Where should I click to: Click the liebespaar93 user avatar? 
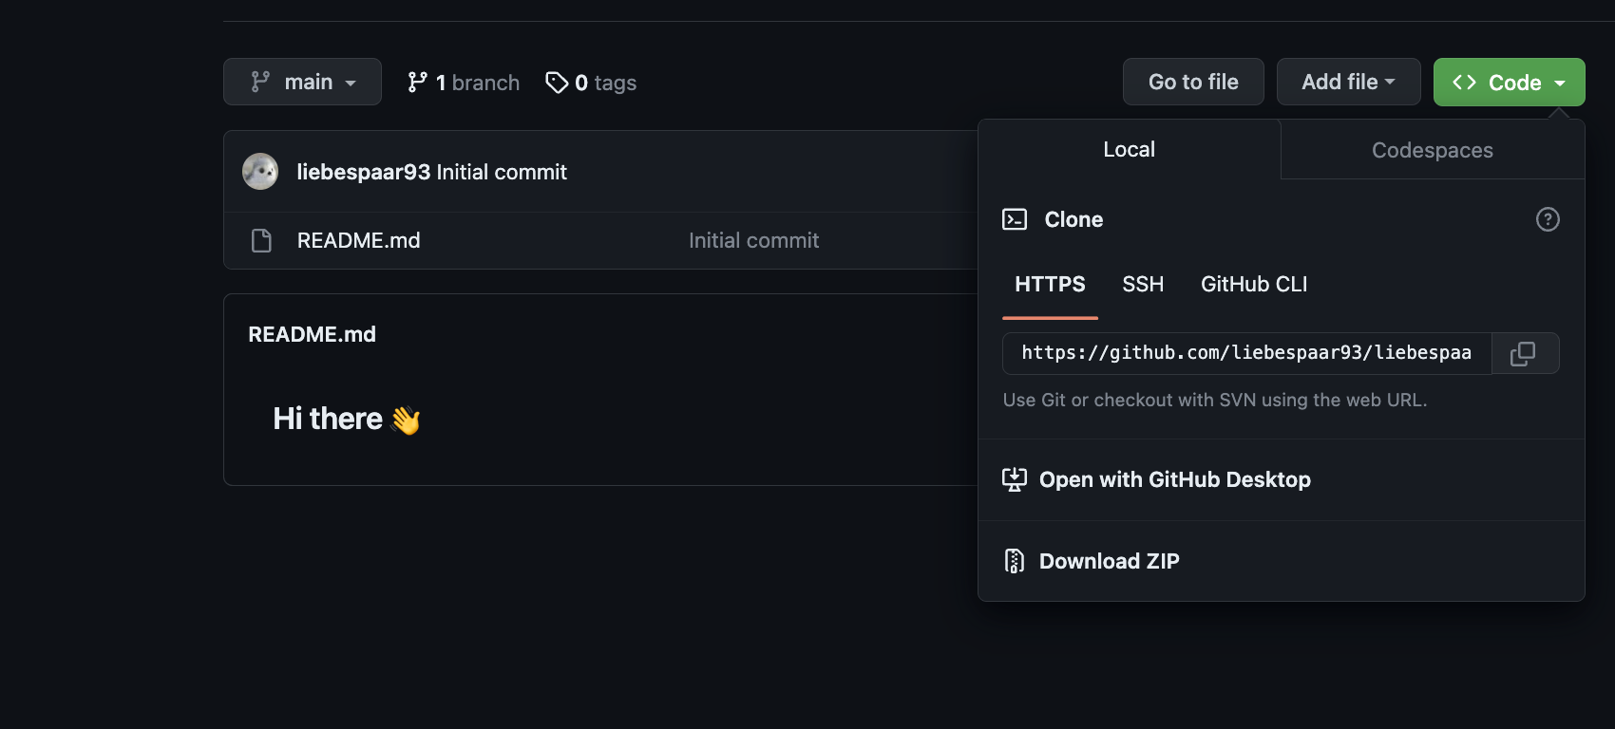pos(260,172)
